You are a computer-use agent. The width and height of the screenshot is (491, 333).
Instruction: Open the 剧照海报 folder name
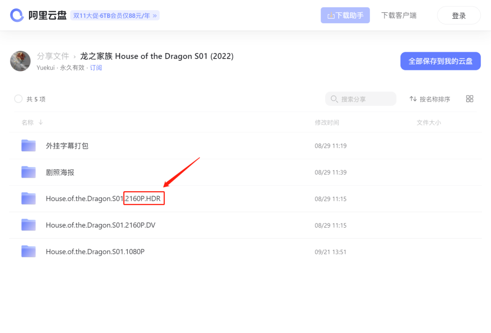coord(60,173)
